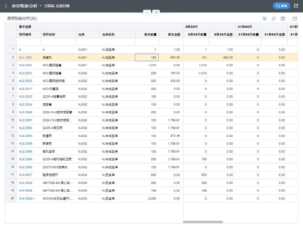This screenshot has width=303, height=227.
Task: Focus the 物料编号 filter input
Action: [28, 42]
